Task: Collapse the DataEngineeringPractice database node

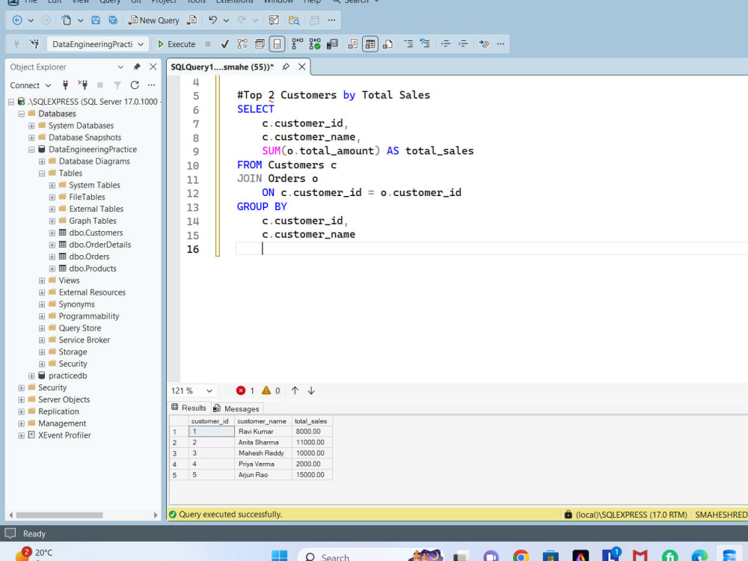Action: [x=31, y=150]
